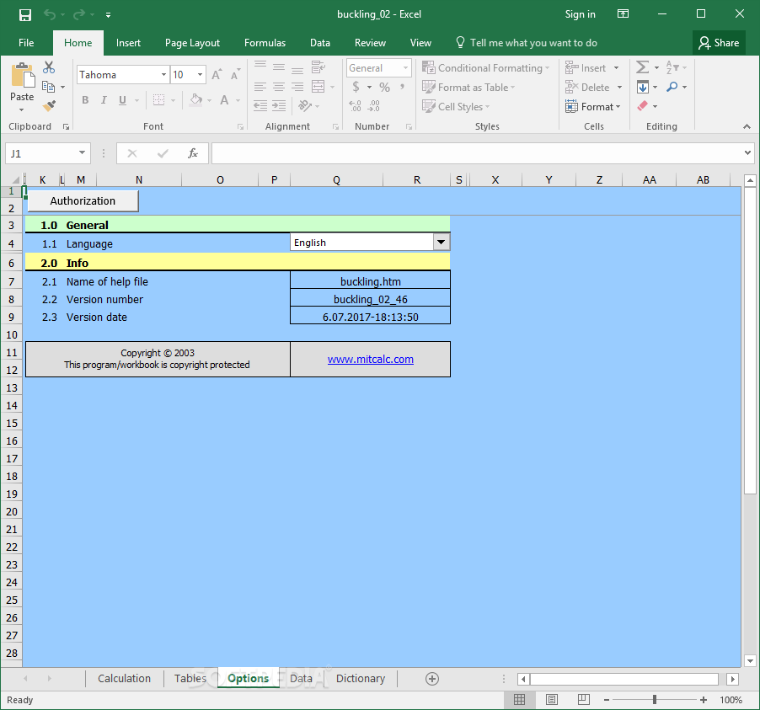Screen dimensions: 760x710
Task: Open Format as Table menu
Action: pos(468,88)
